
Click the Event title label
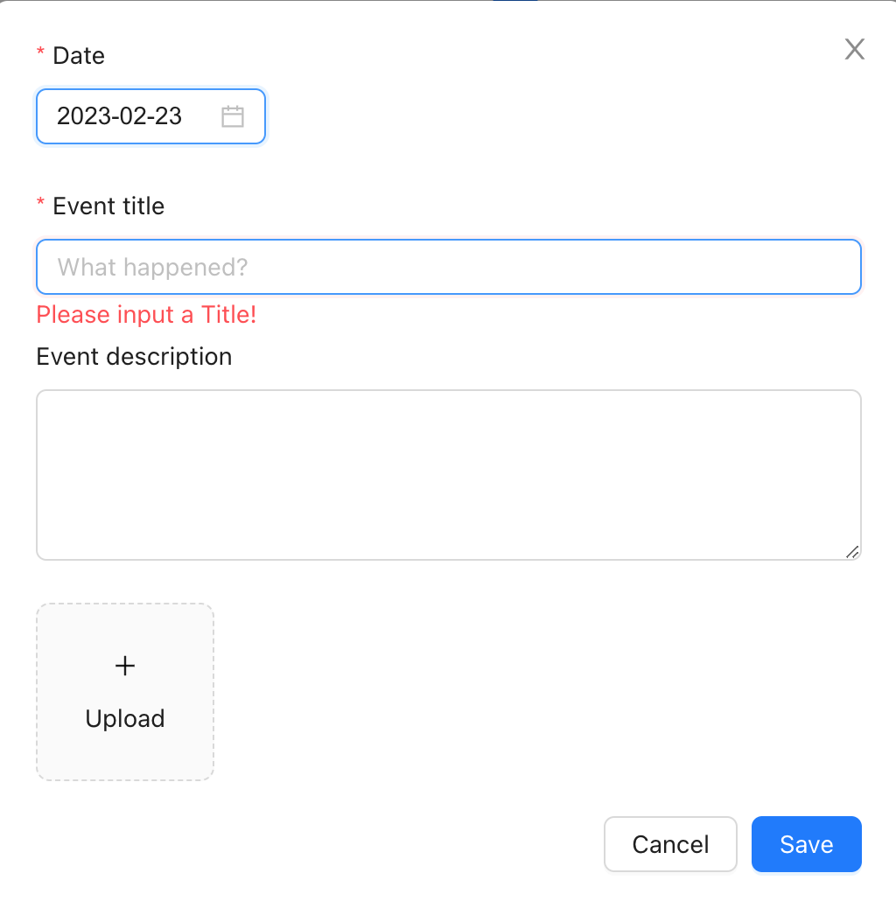[x=108, y=206]
